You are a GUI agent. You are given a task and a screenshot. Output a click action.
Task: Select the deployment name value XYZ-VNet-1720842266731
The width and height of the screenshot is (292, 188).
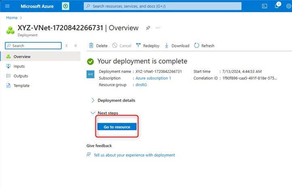tap(159, 71)
